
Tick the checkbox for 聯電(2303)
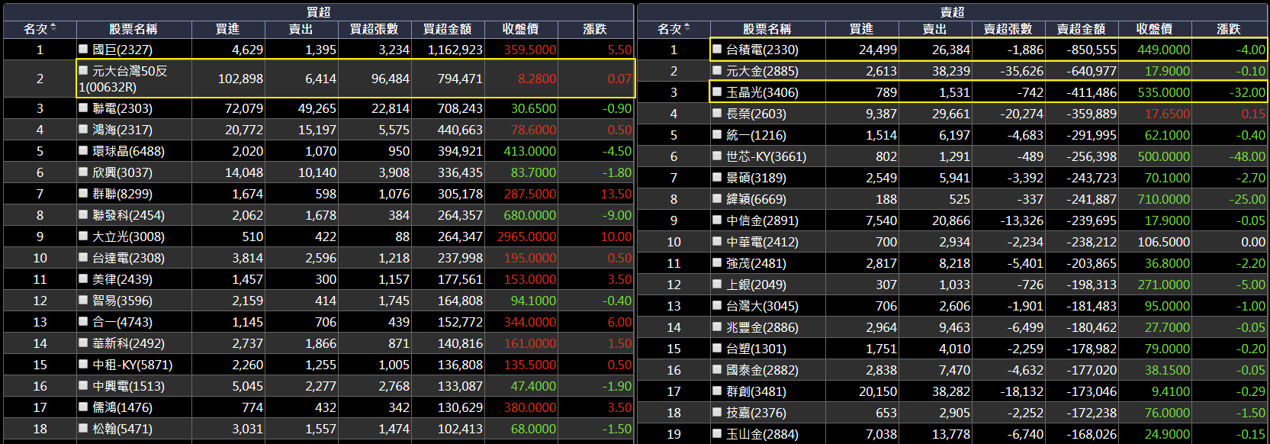pyautogui.click(x=83, y=108)
